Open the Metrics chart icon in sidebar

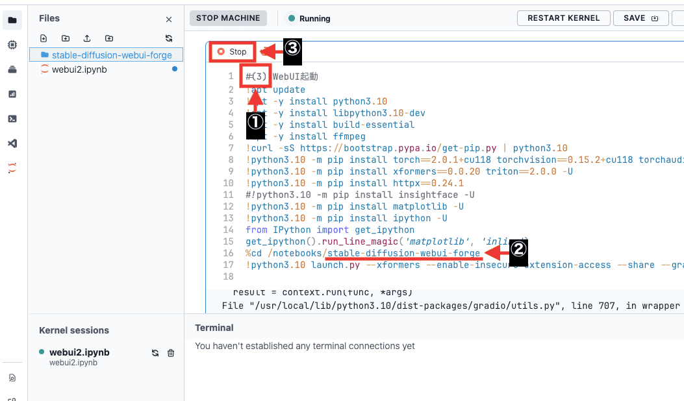(12, 94)
